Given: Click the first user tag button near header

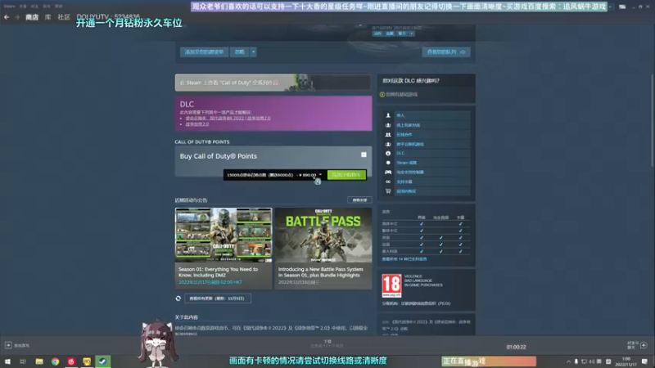Looking at the screenshot, I should 377,34.
